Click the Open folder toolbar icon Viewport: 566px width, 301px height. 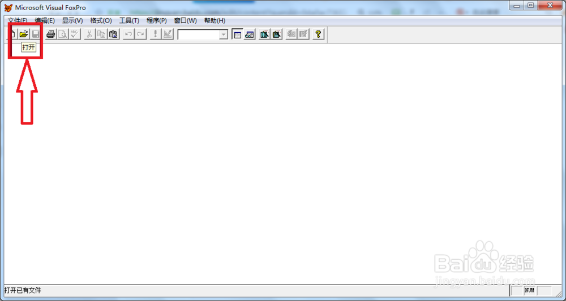coord(24,34)
